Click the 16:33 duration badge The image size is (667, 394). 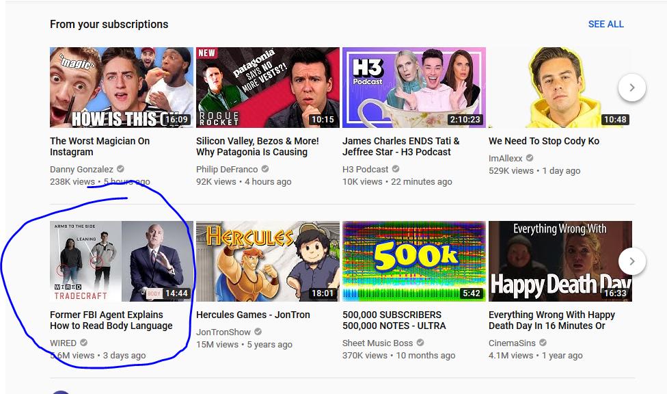pyautogui.click(x=615, y=293)
